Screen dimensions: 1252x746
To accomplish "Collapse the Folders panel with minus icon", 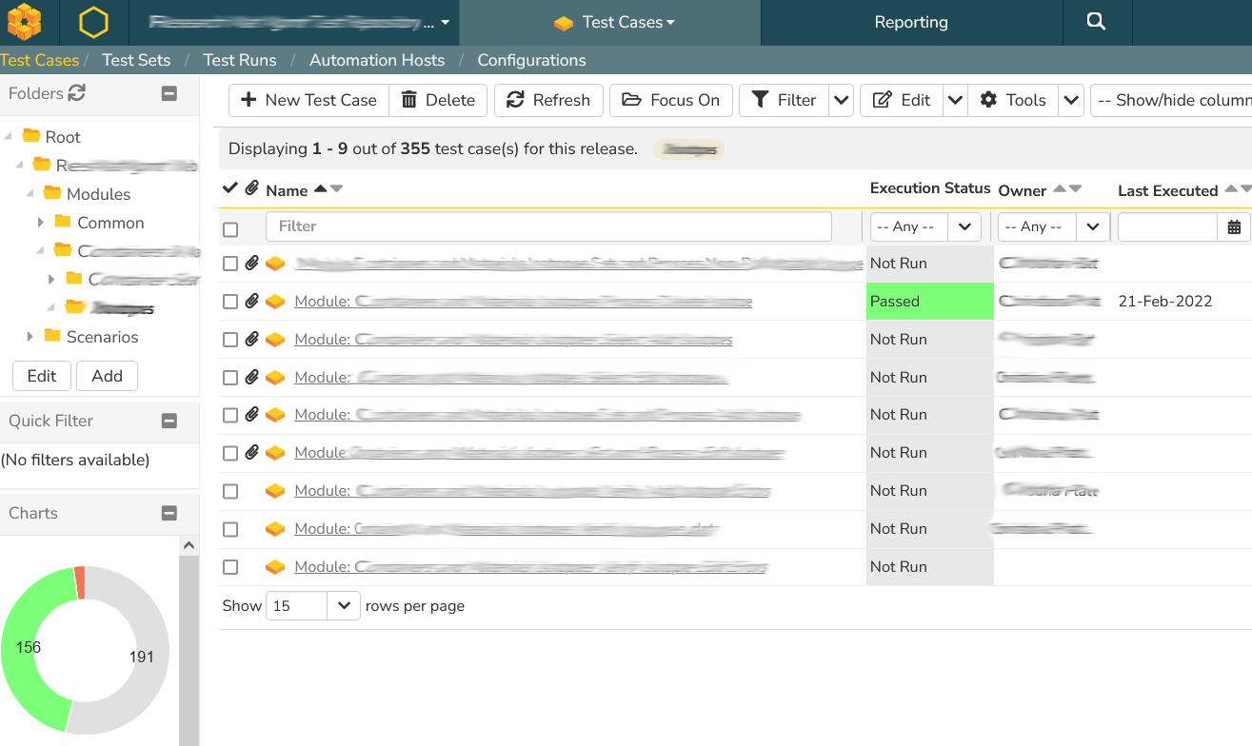I will point(169,93).
